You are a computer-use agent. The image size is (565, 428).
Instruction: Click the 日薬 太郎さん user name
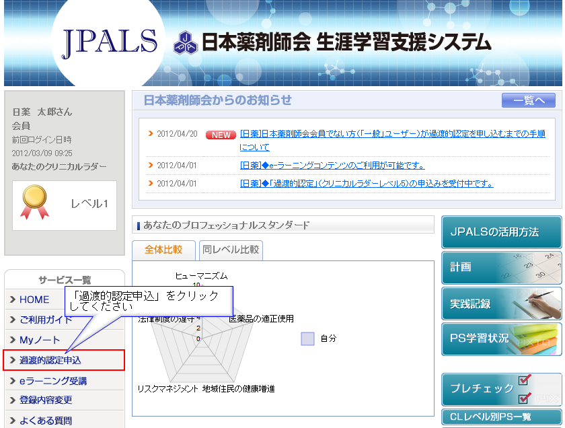[42, 112]
